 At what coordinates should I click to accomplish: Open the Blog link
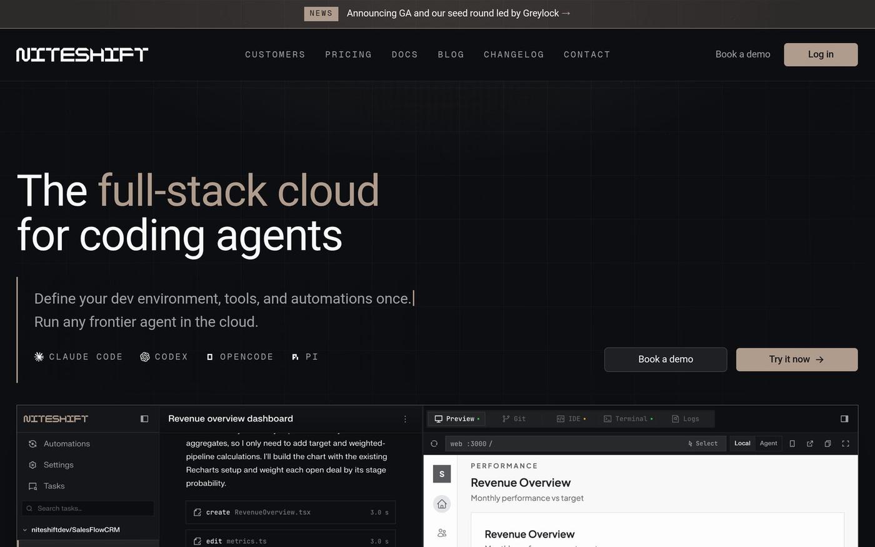pos(451,54)
